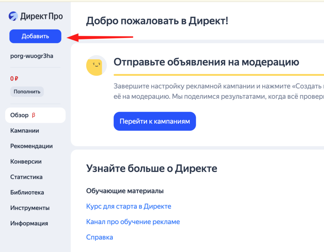Click the yellow smiley face avatar

pyautogui.click(x=96, y=66)
